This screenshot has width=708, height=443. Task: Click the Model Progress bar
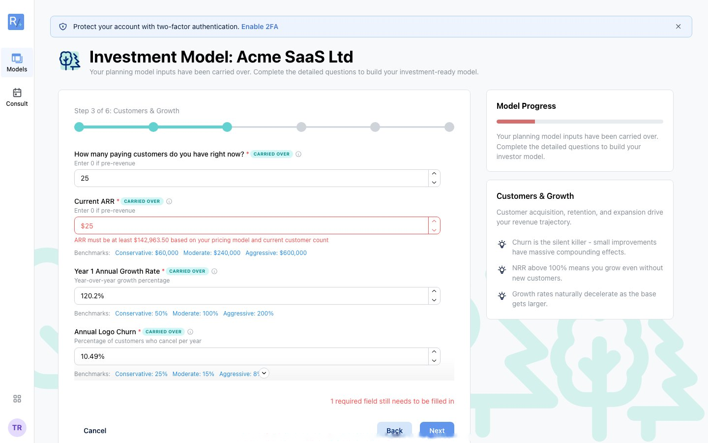coord(580,122)
